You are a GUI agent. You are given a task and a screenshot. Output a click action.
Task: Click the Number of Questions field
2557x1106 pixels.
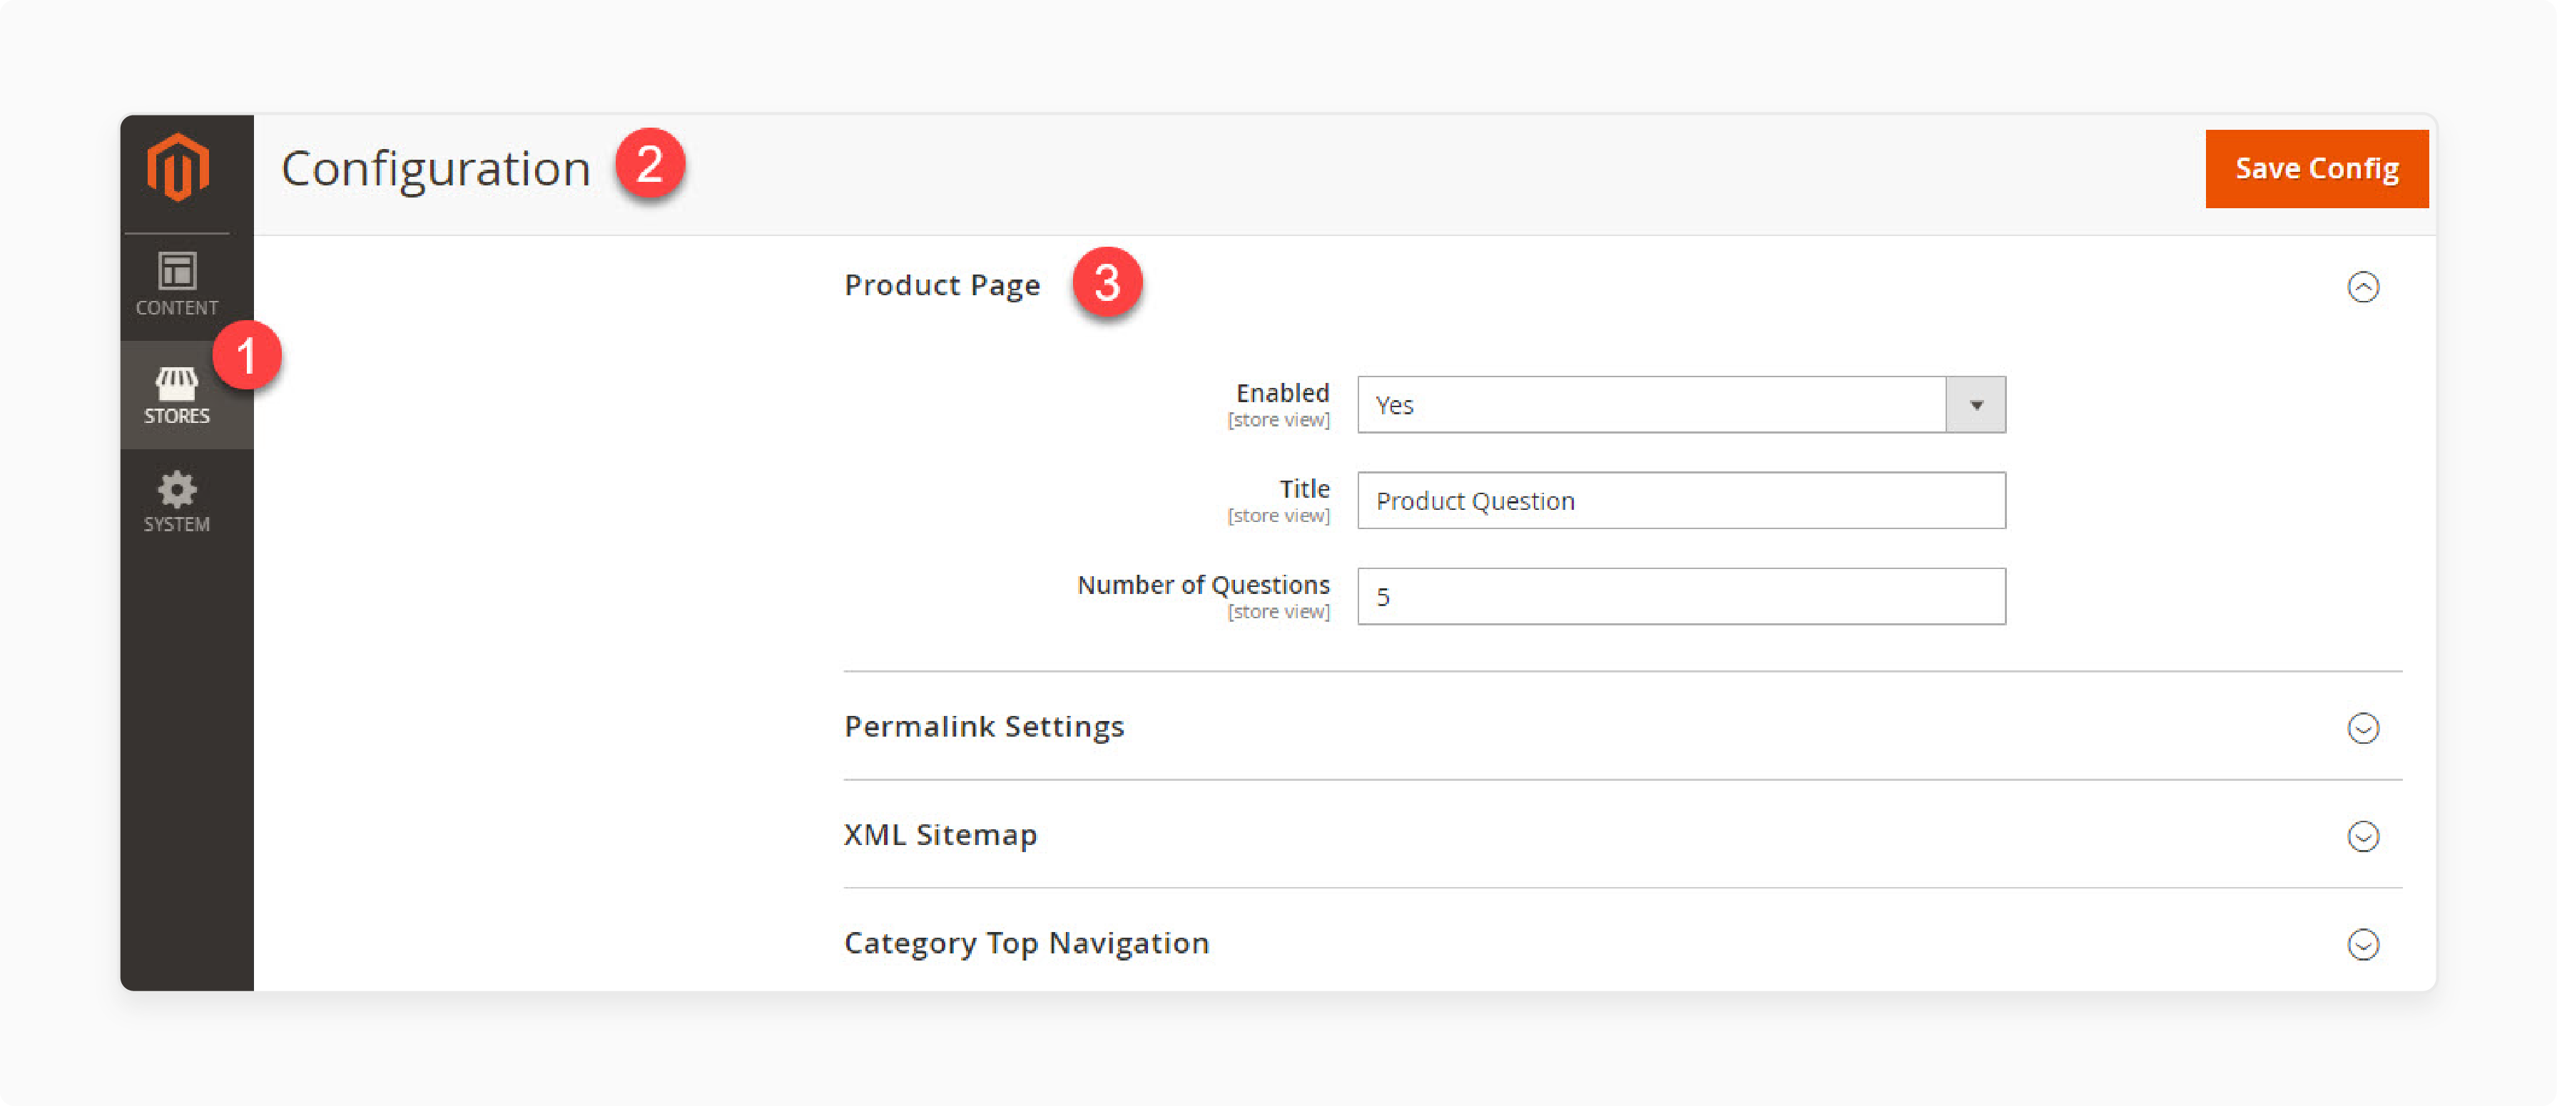1680,597
